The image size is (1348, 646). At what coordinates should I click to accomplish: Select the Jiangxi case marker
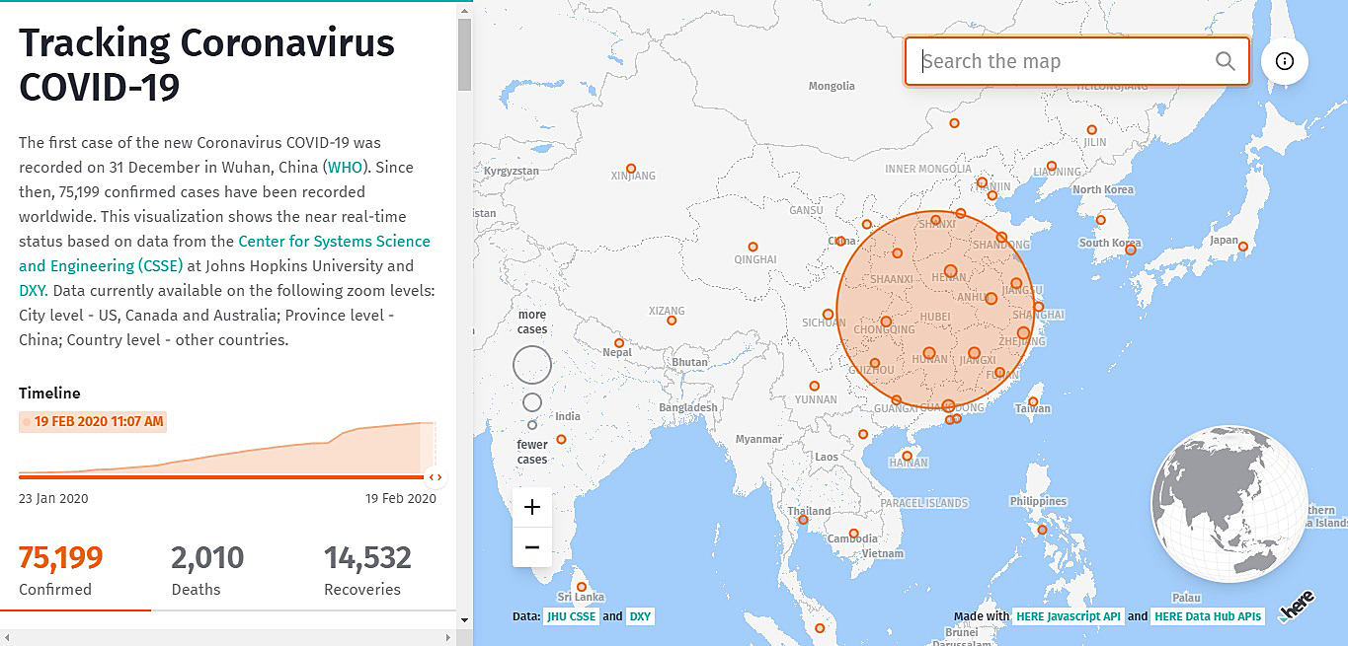tap(974, 352)
